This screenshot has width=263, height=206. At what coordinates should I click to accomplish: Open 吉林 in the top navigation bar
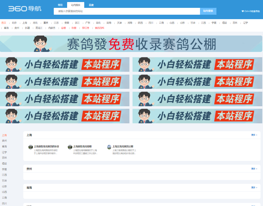pyautogui.click(x=235, y=23)
